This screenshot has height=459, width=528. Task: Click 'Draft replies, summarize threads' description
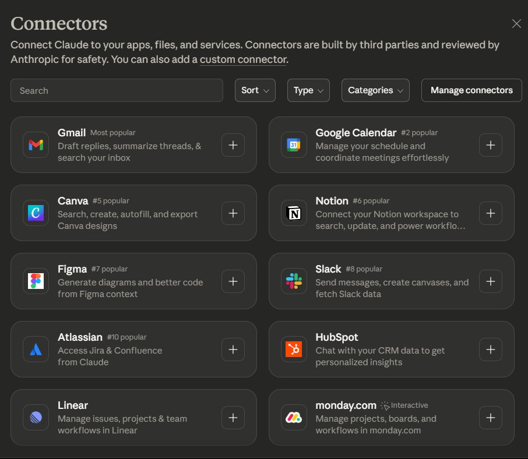coord(129,152)
